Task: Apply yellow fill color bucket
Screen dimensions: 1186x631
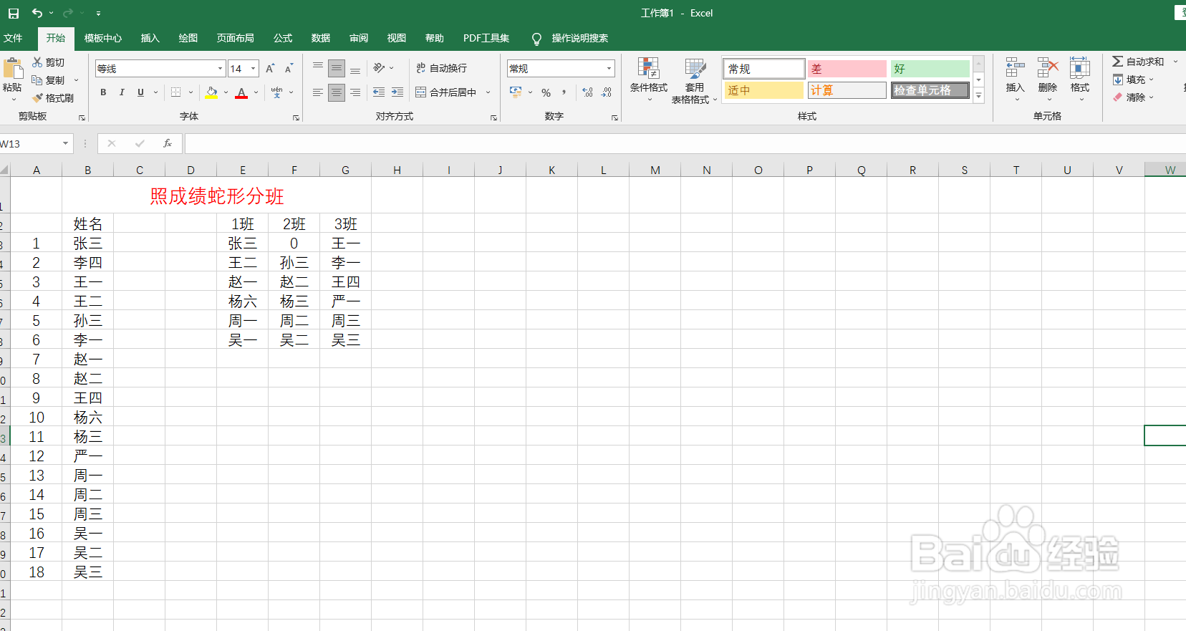Action: (x=211, y=92)
